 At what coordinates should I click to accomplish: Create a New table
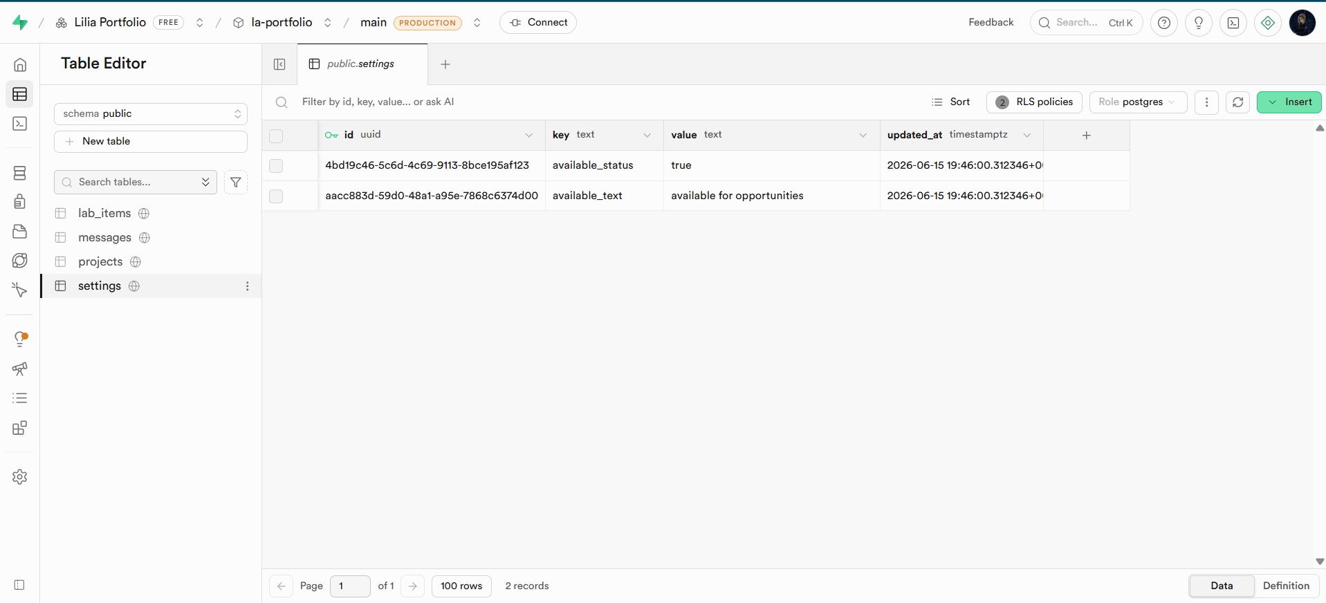pyautogui.click(x=151, y=142)
